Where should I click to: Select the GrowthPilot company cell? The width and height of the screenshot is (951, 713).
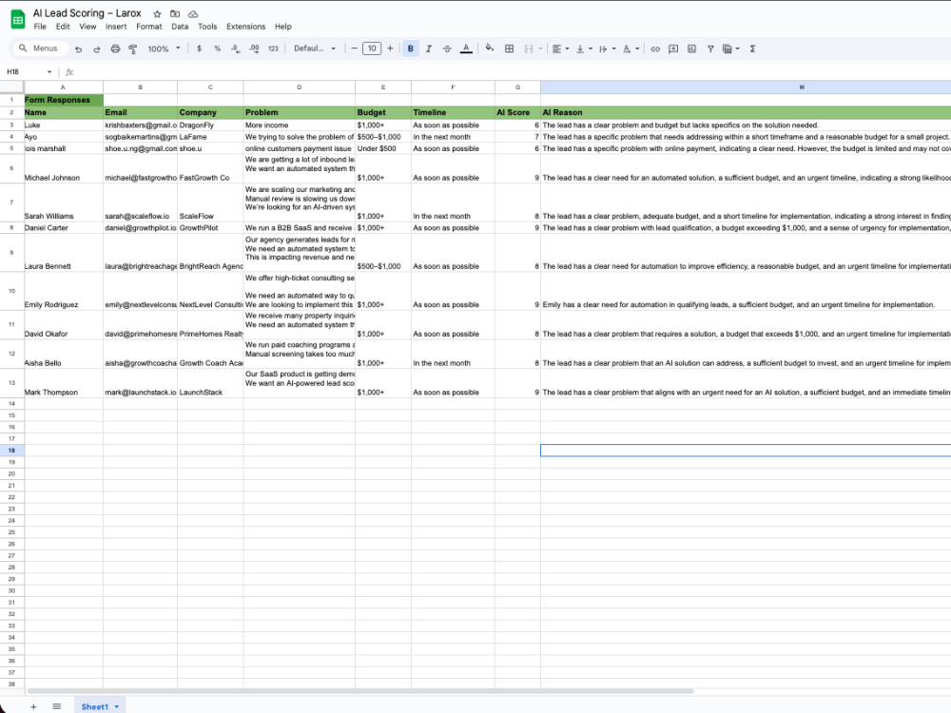[x=210, y=228]
